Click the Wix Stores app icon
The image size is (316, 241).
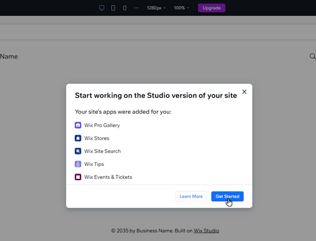(x=78, y=138)
